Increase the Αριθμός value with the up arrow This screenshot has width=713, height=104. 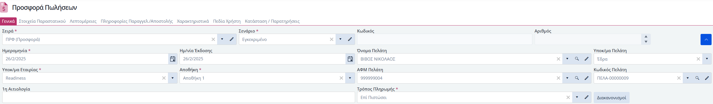click(646, 37)
